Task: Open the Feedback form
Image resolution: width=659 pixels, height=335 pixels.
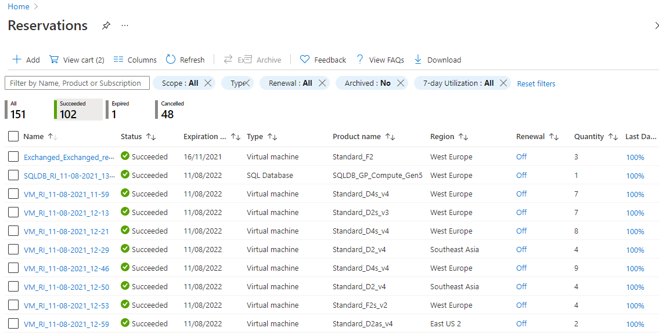Action: (323, 60)
